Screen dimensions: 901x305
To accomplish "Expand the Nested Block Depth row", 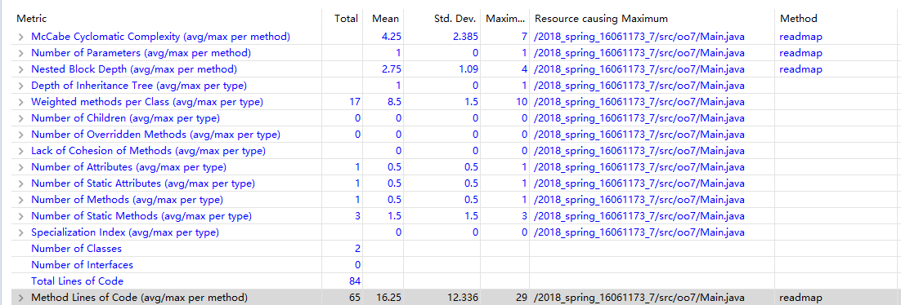I will pos(20,69).
